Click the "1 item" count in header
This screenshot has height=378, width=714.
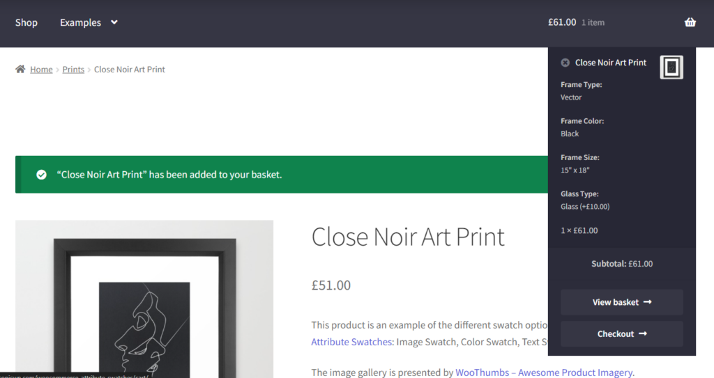tap(593, 22)
